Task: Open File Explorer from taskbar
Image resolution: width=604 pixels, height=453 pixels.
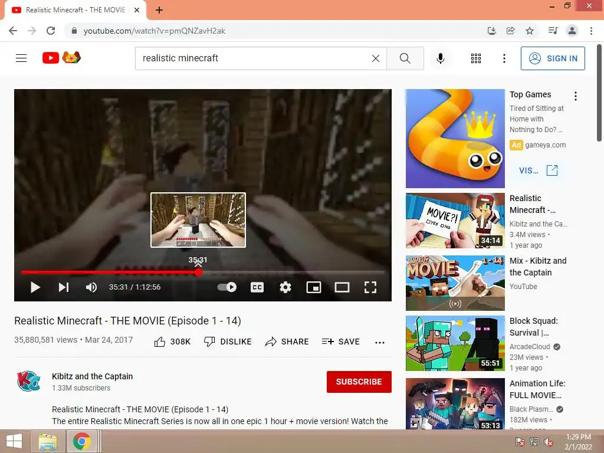Action: pos(48,441)
